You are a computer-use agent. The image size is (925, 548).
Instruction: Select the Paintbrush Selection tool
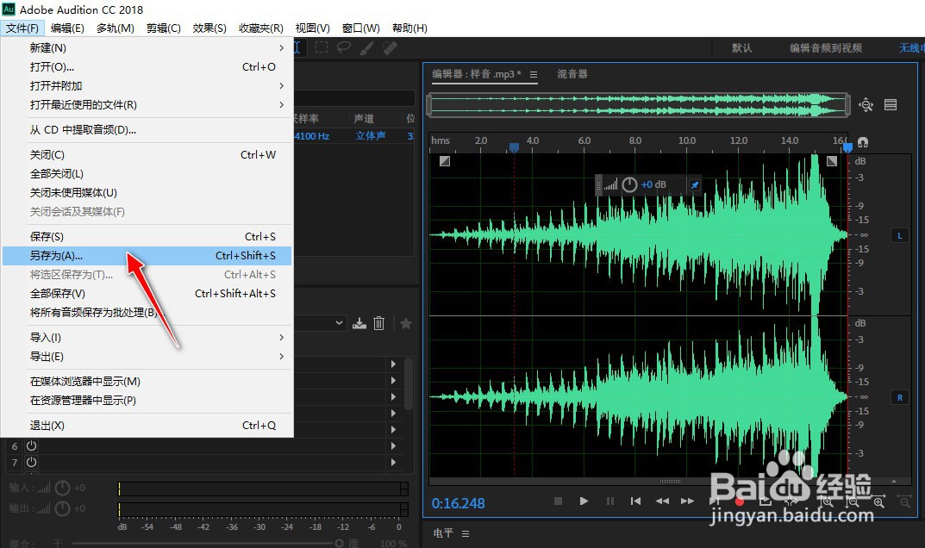tap(366, 47)
